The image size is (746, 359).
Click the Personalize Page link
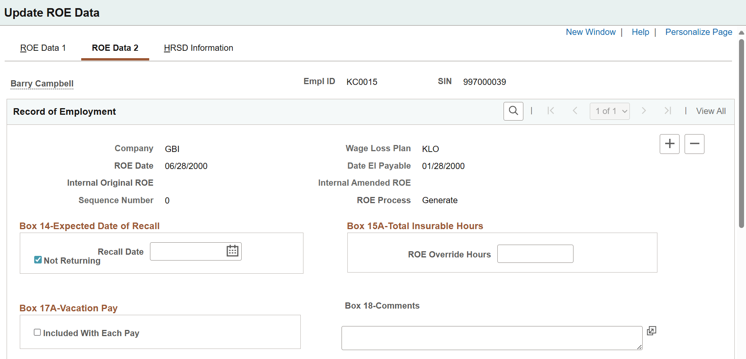click(x=699, y=32)
